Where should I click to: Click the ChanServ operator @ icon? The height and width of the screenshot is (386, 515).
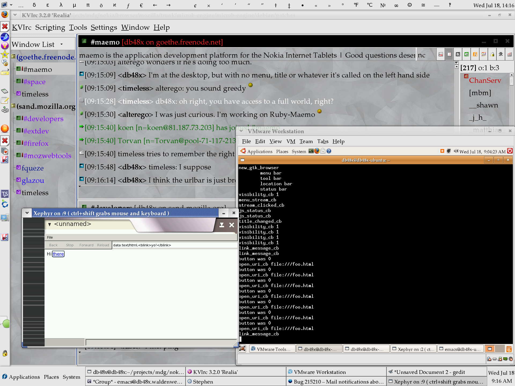pyautogui.click(x=466, y=76)
